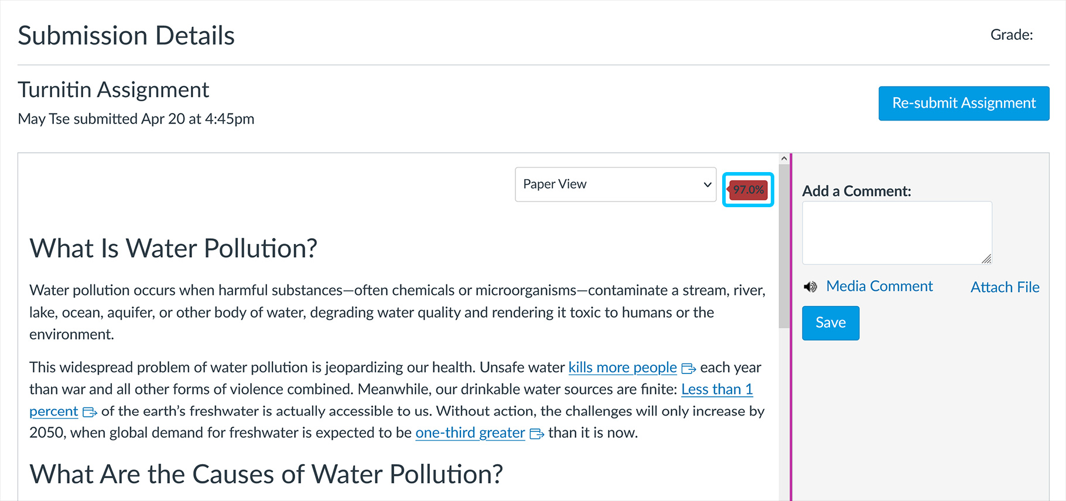Screen dimensions: 1066x501
Task: Click the comment box resize handle
Action: (x=986, y=259)
